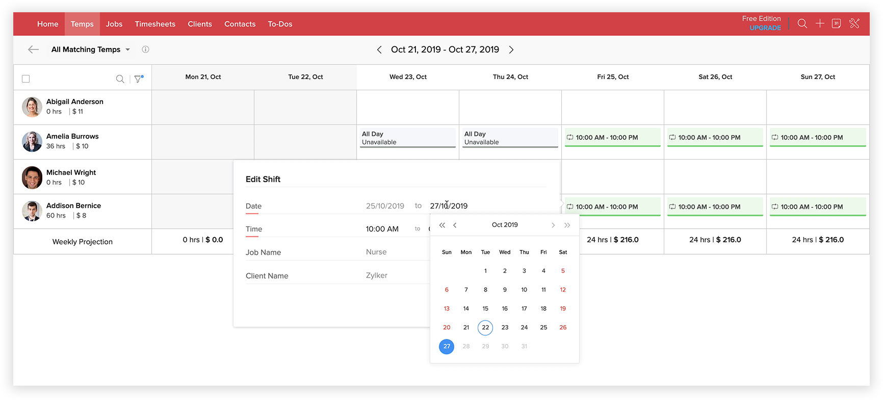Click the plus add icon in header
883x400 pixels.
(820, 23)
